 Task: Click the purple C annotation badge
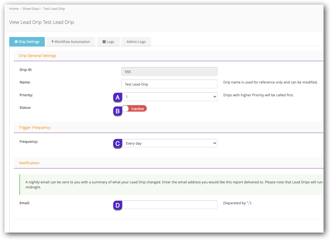(117, 143)
